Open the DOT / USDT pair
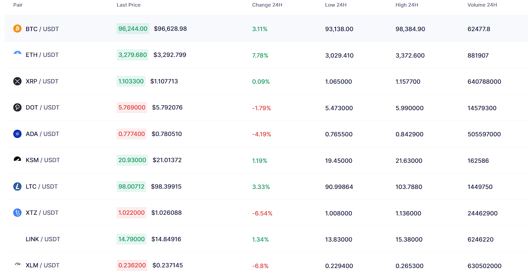The height and width of the screenshot is (274, 528). point(42,108)
